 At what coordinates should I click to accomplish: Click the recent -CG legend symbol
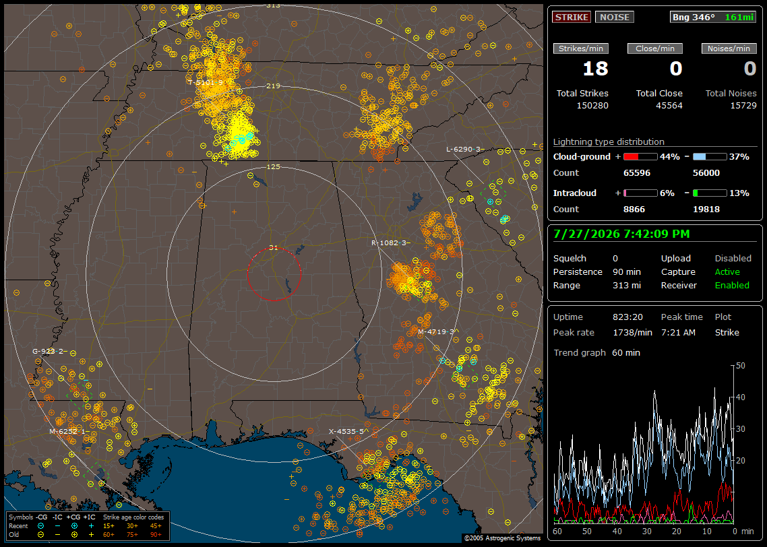pos(40,526)
